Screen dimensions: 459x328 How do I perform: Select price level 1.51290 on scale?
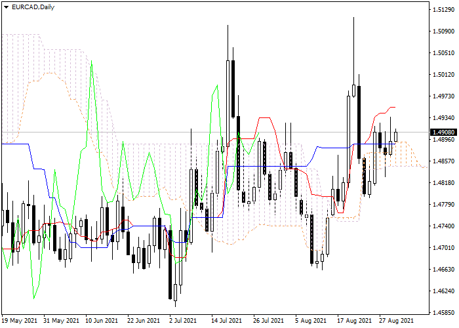click(443, 10)
